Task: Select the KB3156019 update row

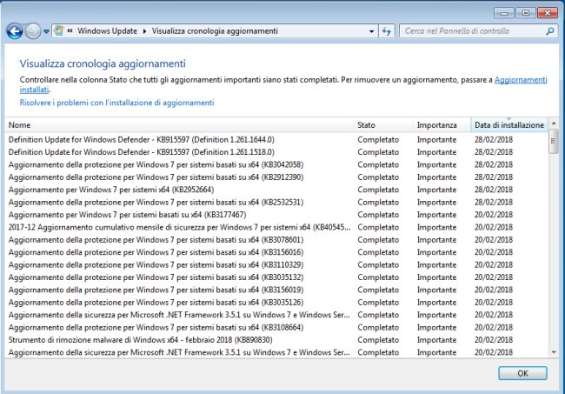Action: [x=276, y=290]
